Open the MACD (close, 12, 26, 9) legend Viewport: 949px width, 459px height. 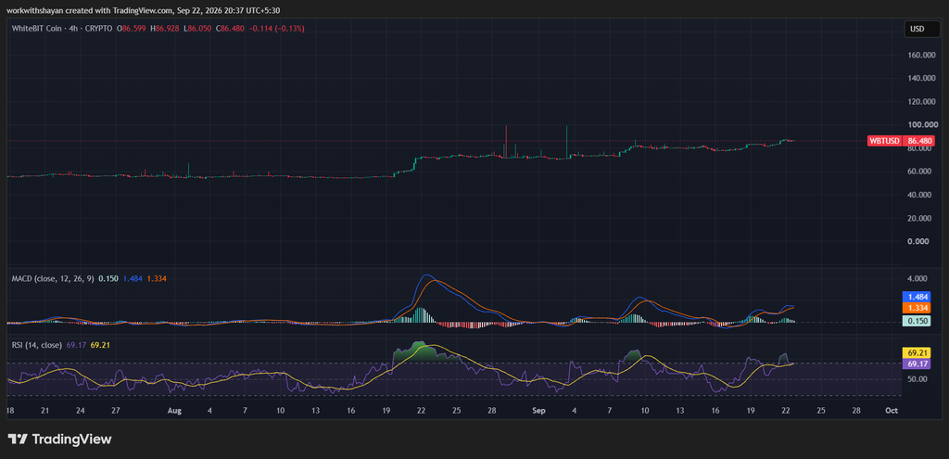tap(53, 278)
